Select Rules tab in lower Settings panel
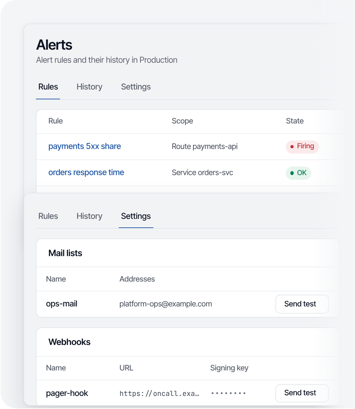 pyautogui.click(x=48, y=216)
